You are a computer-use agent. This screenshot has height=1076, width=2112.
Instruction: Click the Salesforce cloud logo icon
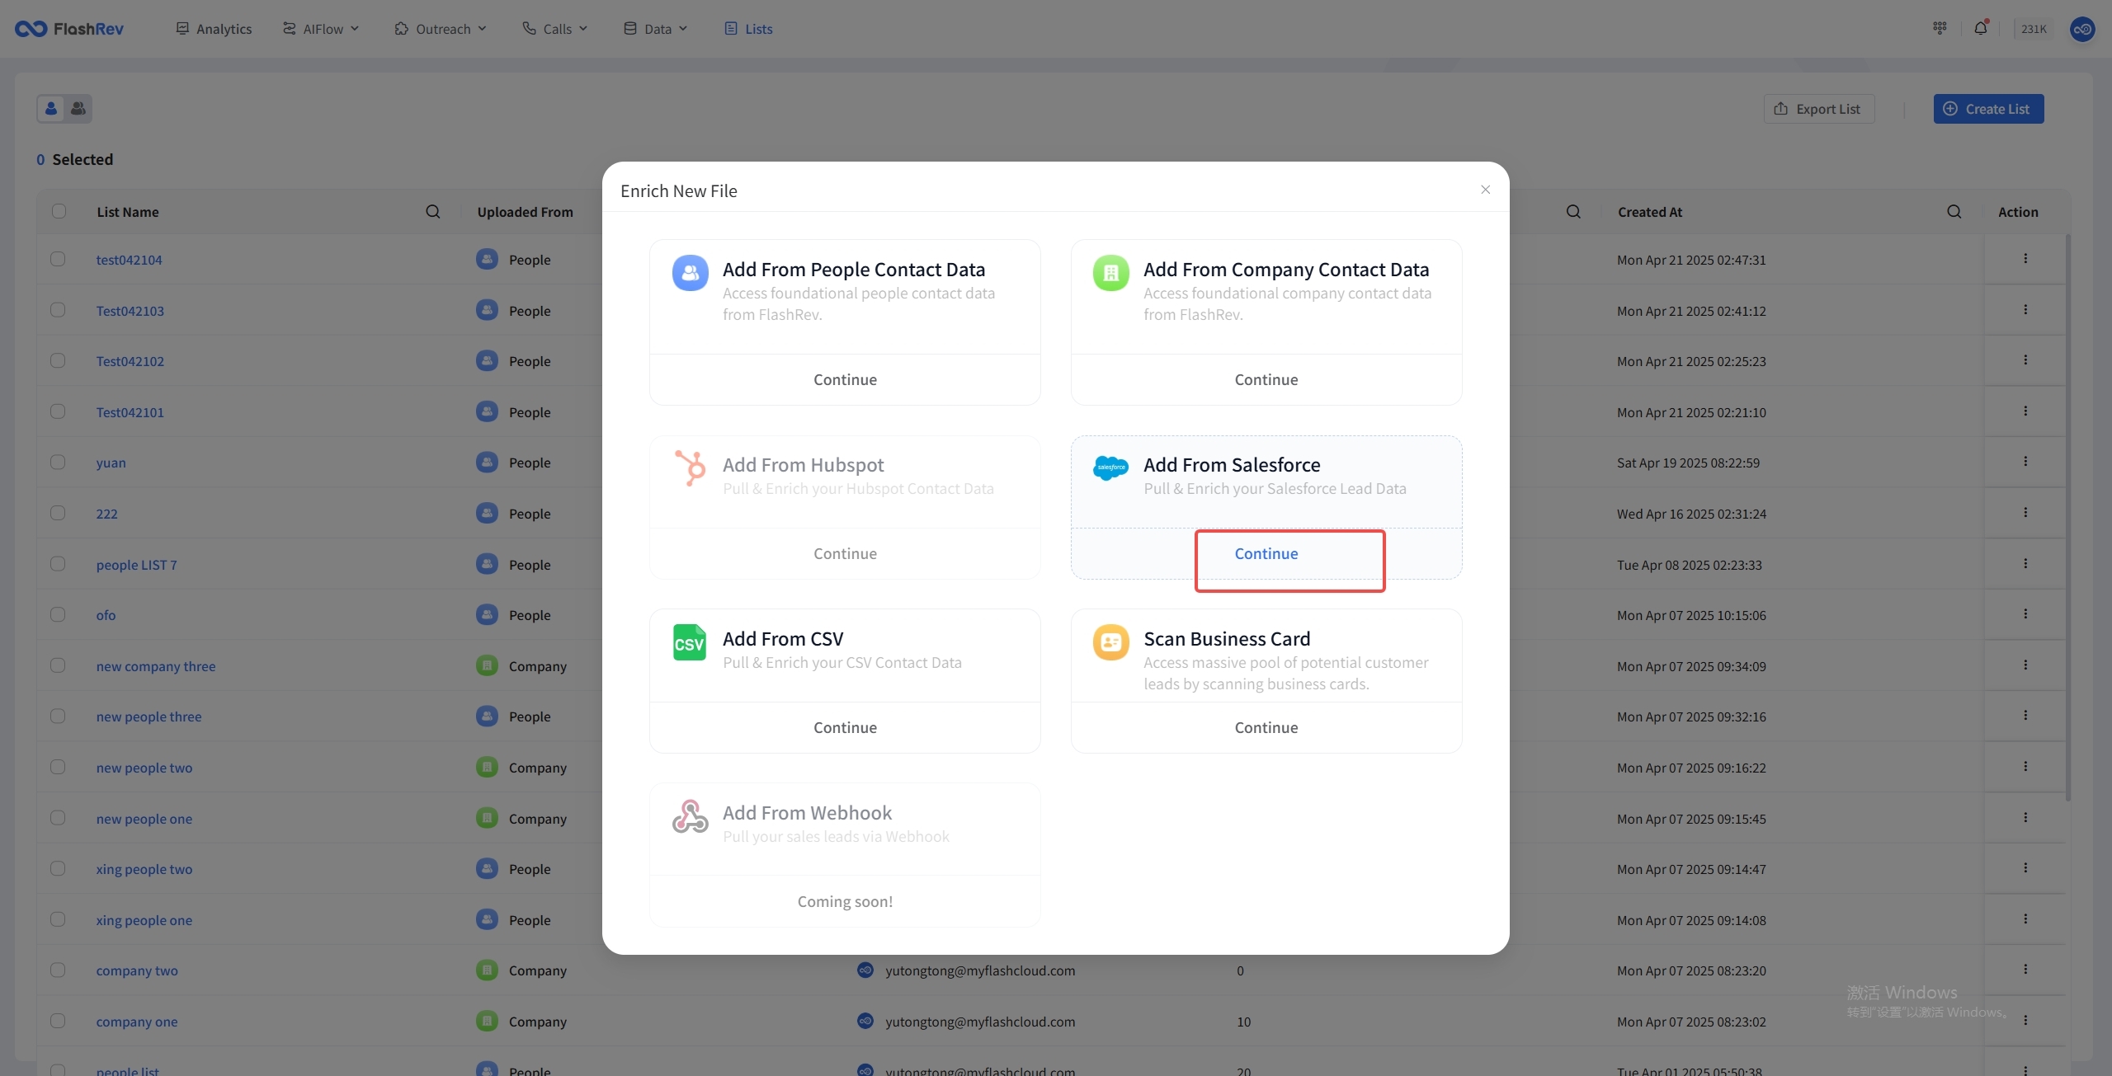(x=1110, y=468)
